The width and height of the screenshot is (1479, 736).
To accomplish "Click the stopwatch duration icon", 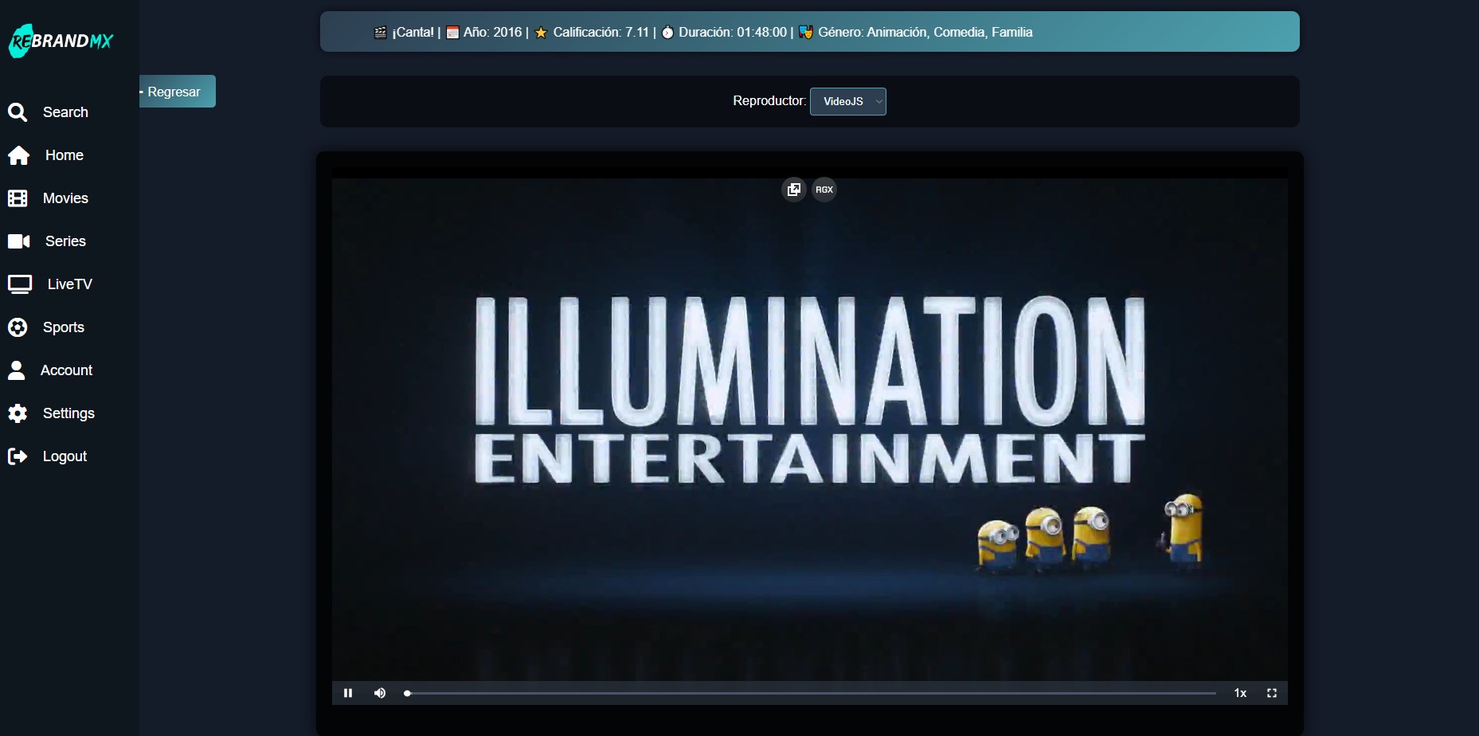I will (667, 33).
